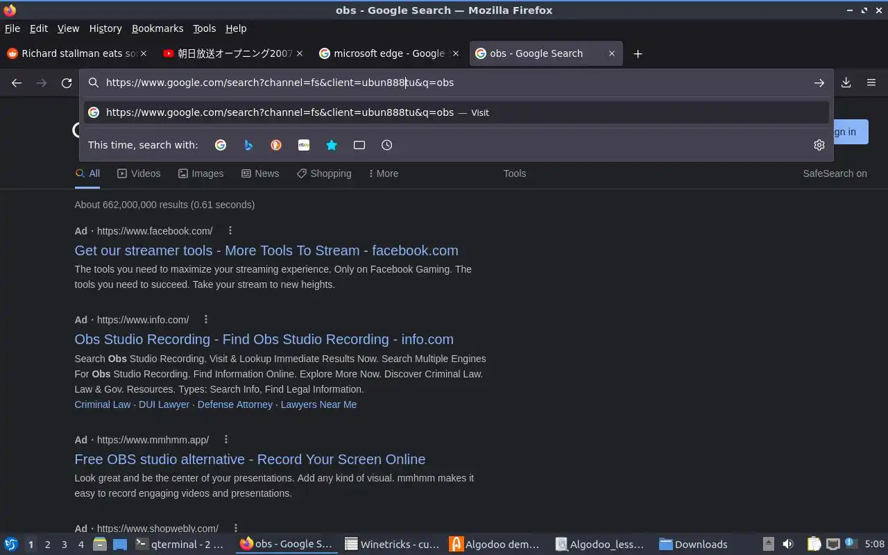This screenshot has height=555, width=888.
Task: Open clipboard manager tray icon
Action: pos(814,545)
